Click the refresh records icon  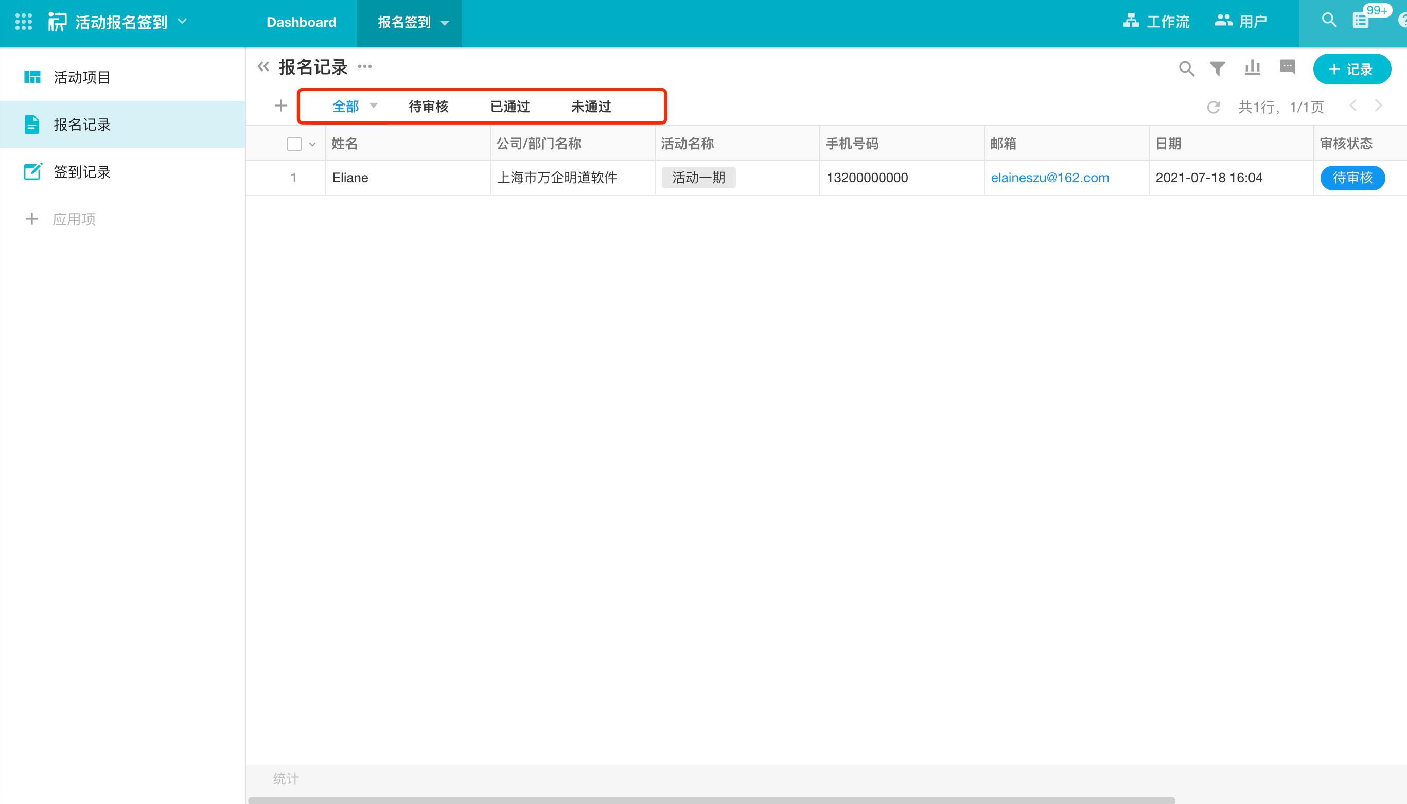click(1212, 107)
